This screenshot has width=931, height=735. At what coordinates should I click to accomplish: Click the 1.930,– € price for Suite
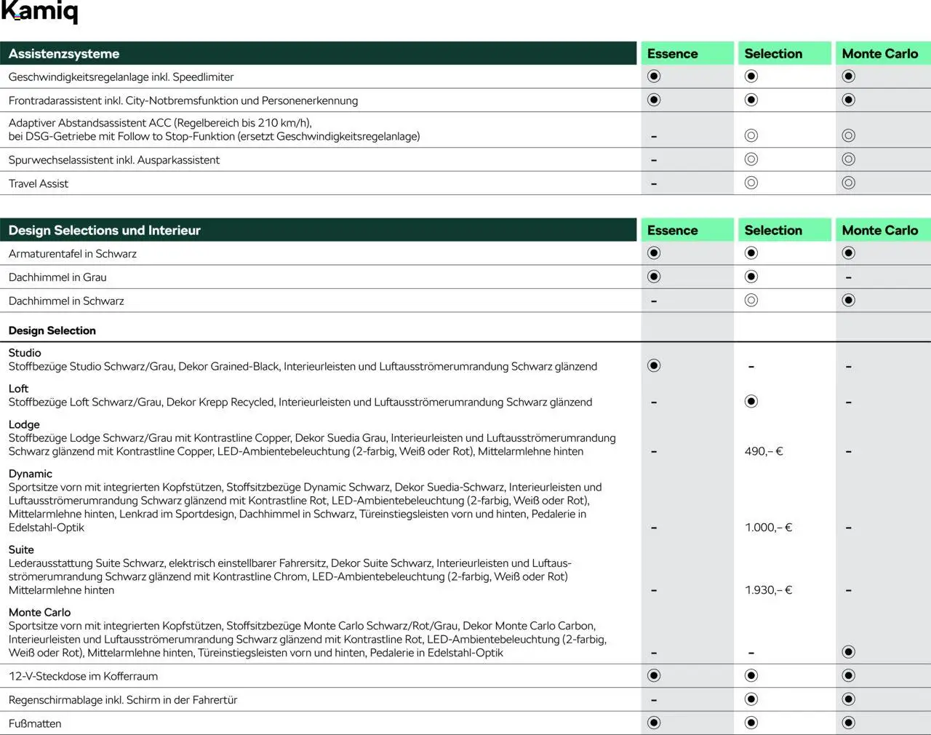(768, 590)
